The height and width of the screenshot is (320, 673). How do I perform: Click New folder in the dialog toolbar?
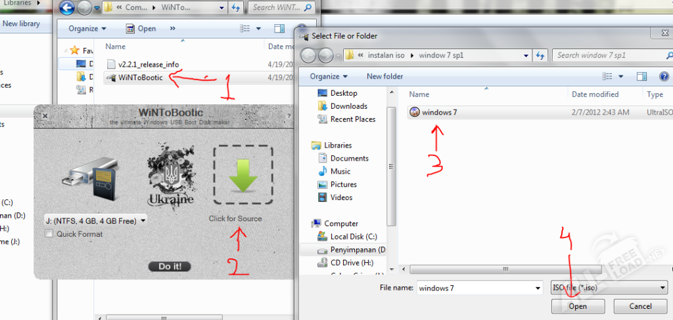click(x=384, y=76)
